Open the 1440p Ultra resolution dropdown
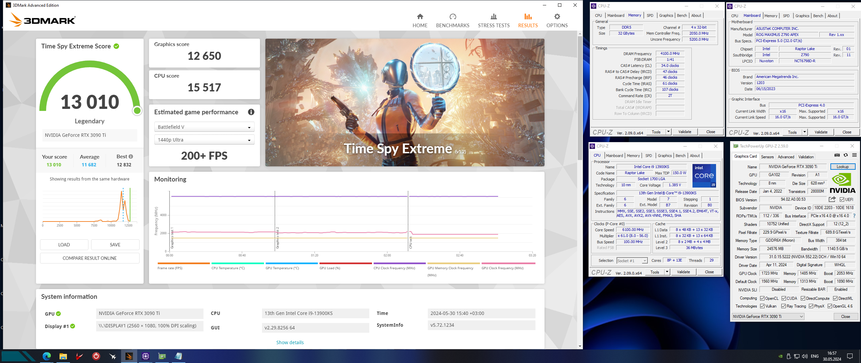The width and height of the screenshot is (861, 363). coord(204,140)
